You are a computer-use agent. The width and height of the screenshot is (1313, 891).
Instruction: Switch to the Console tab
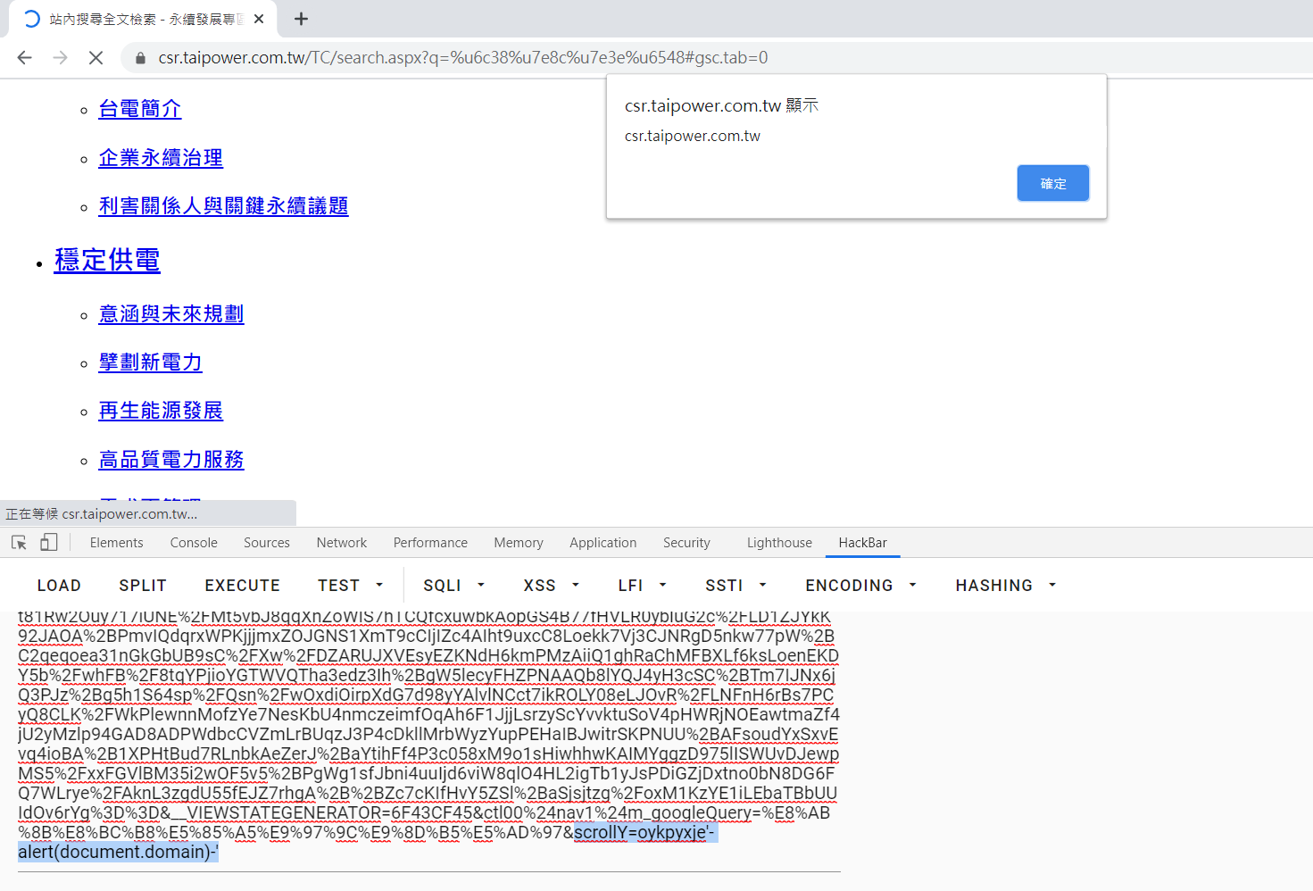pyautogui.click(x=194, y=543)
